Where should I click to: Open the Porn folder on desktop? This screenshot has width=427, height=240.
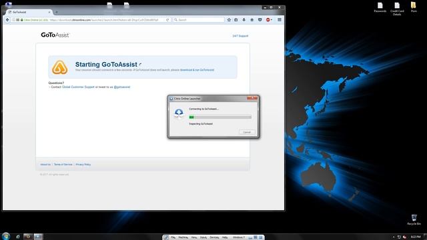point(414,7)
